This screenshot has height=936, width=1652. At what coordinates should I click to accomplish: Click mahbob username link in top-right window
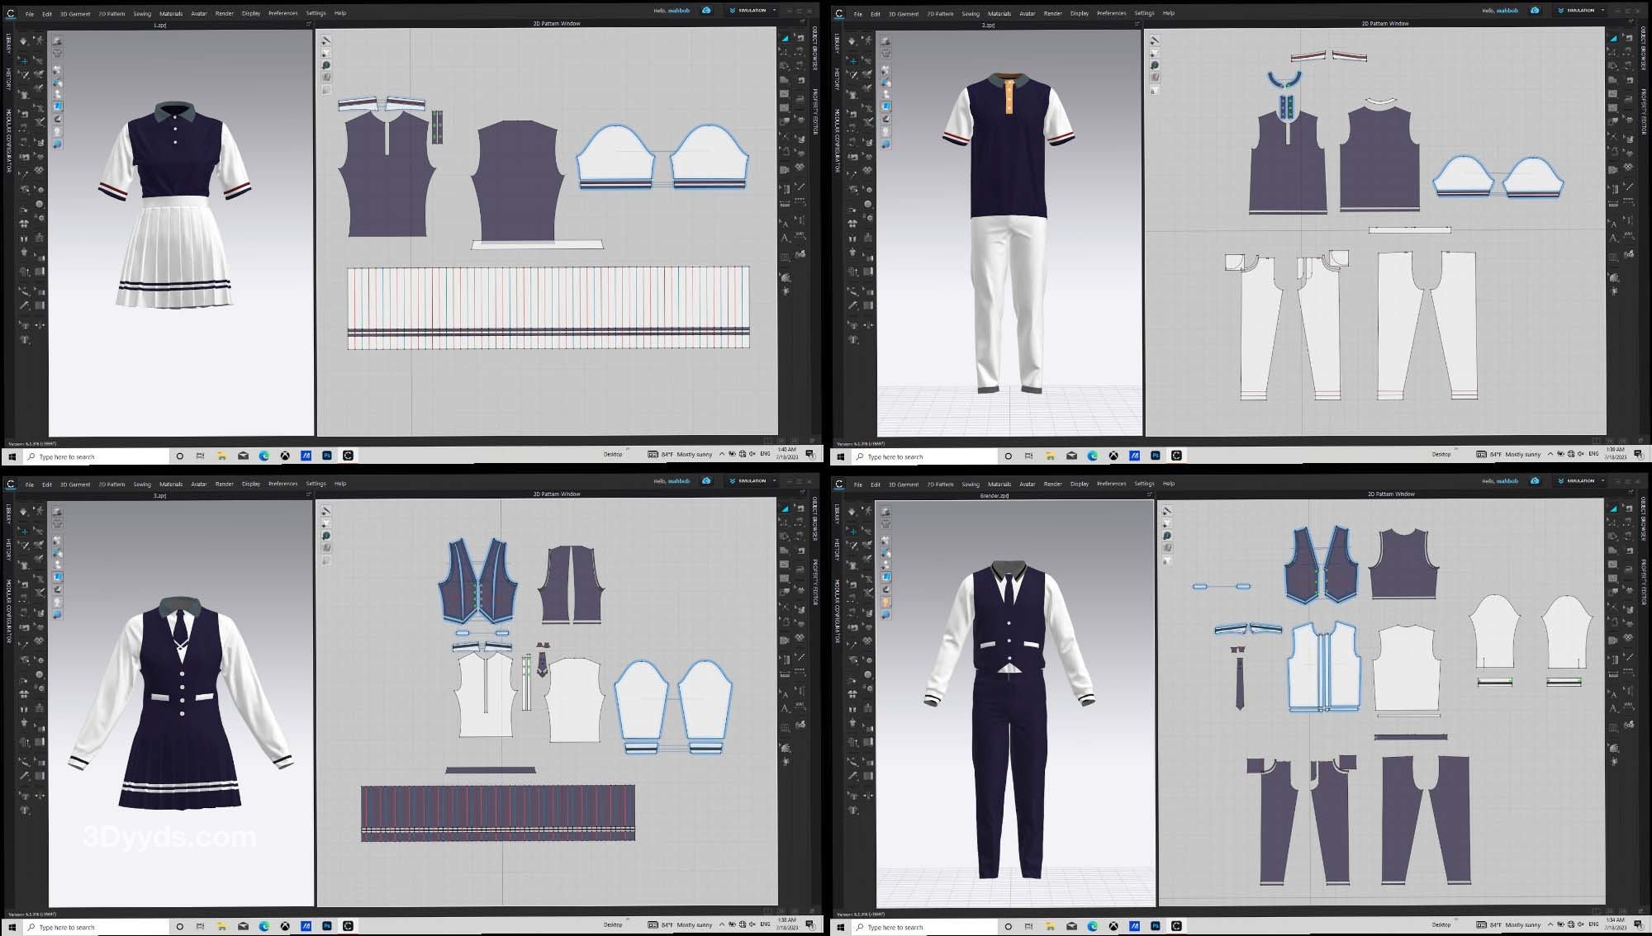(x=1507, y=11)
